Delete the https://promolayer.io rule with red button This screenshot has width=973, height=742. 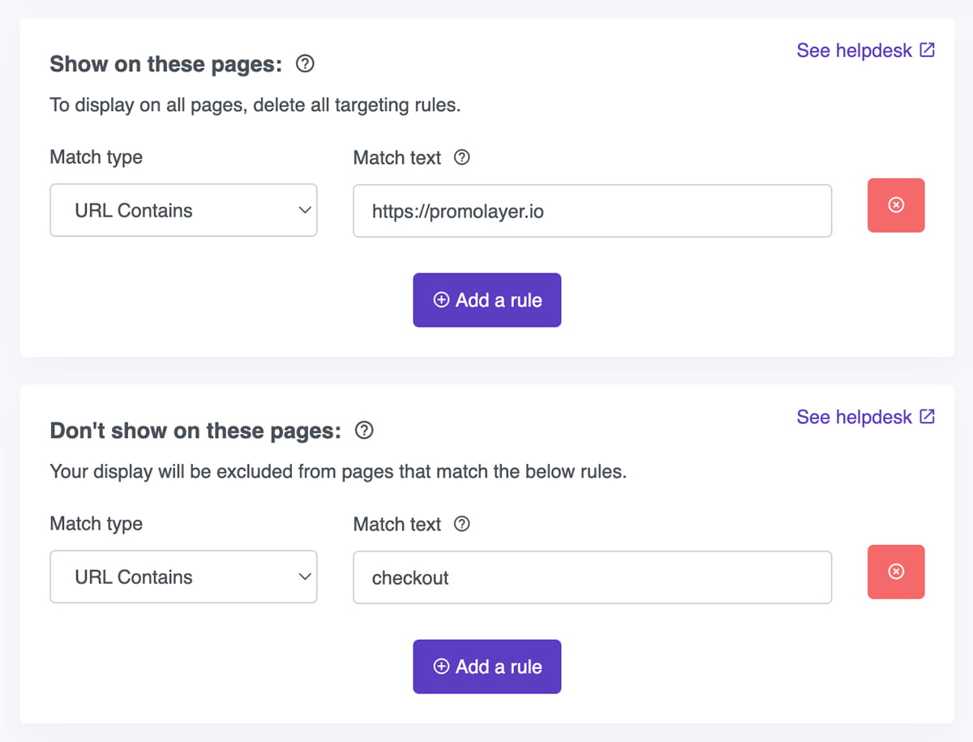pyautogui.click(x=895, y=205)
